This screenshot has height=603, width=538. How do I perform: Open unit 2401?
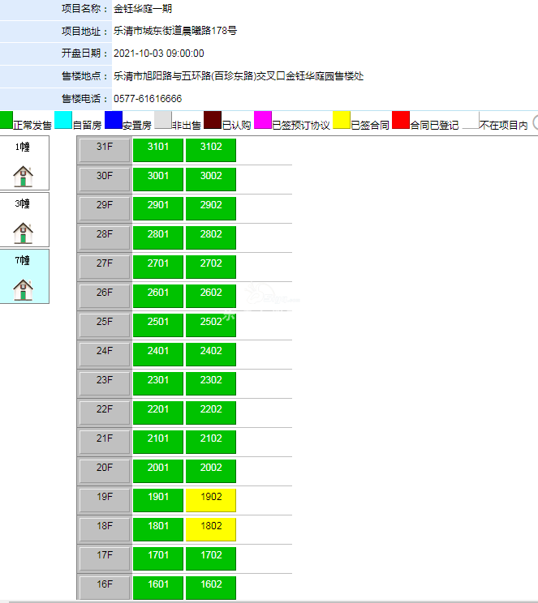[x=158, y=354]
